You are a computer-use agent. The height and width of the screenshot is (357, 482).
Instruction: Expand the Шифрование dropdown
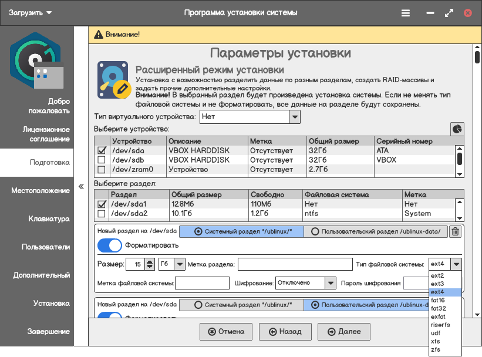[x=330, y=283]
